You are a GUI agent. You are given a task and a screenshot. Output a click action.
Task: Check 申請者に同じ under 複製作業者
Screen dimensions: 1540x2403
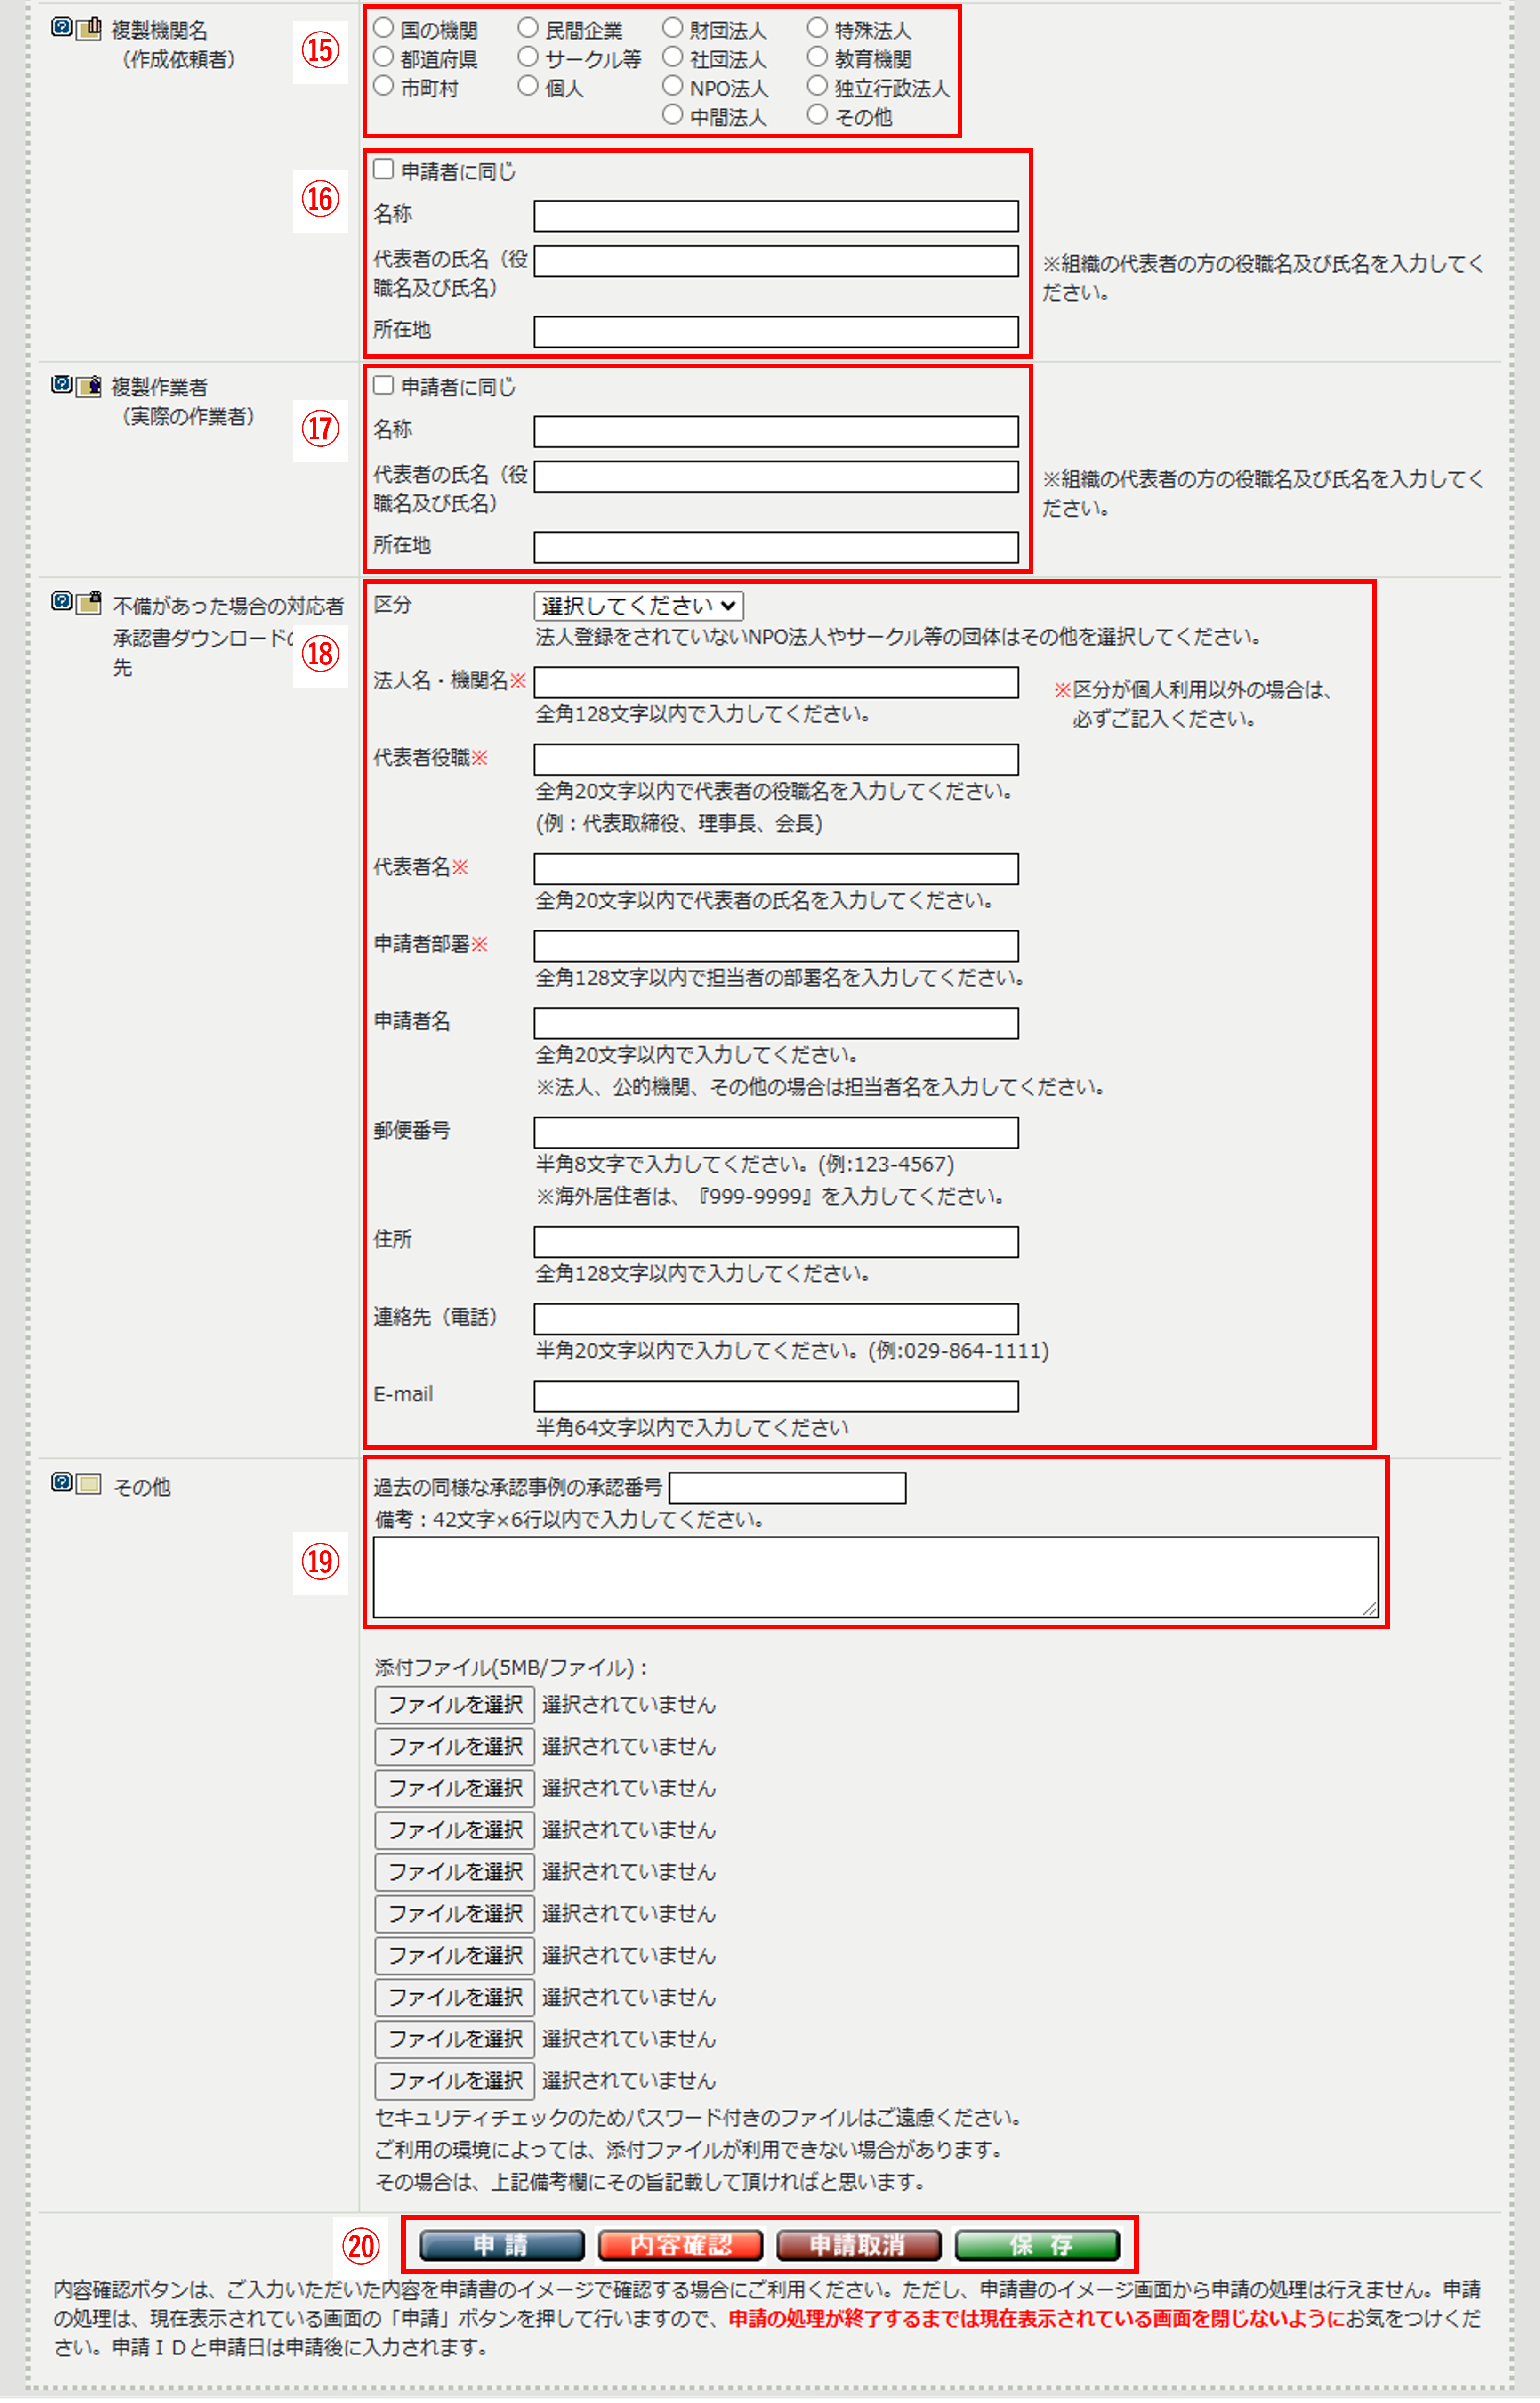point(383,386)
